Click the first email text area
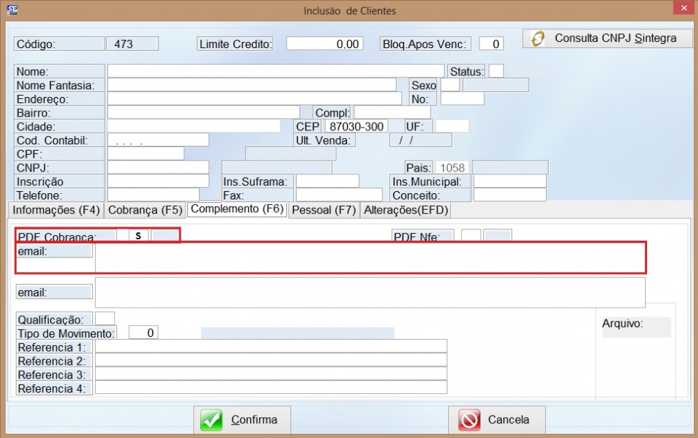Screen dimensions: 698x438 click(370, 257)
